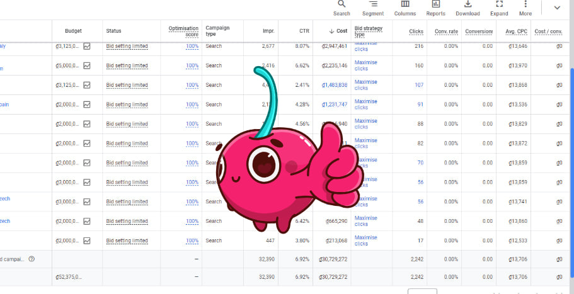Sort by the Conv. rate column header
The width and height of the screenshot is (574, 294).
(x=446, y=31)
